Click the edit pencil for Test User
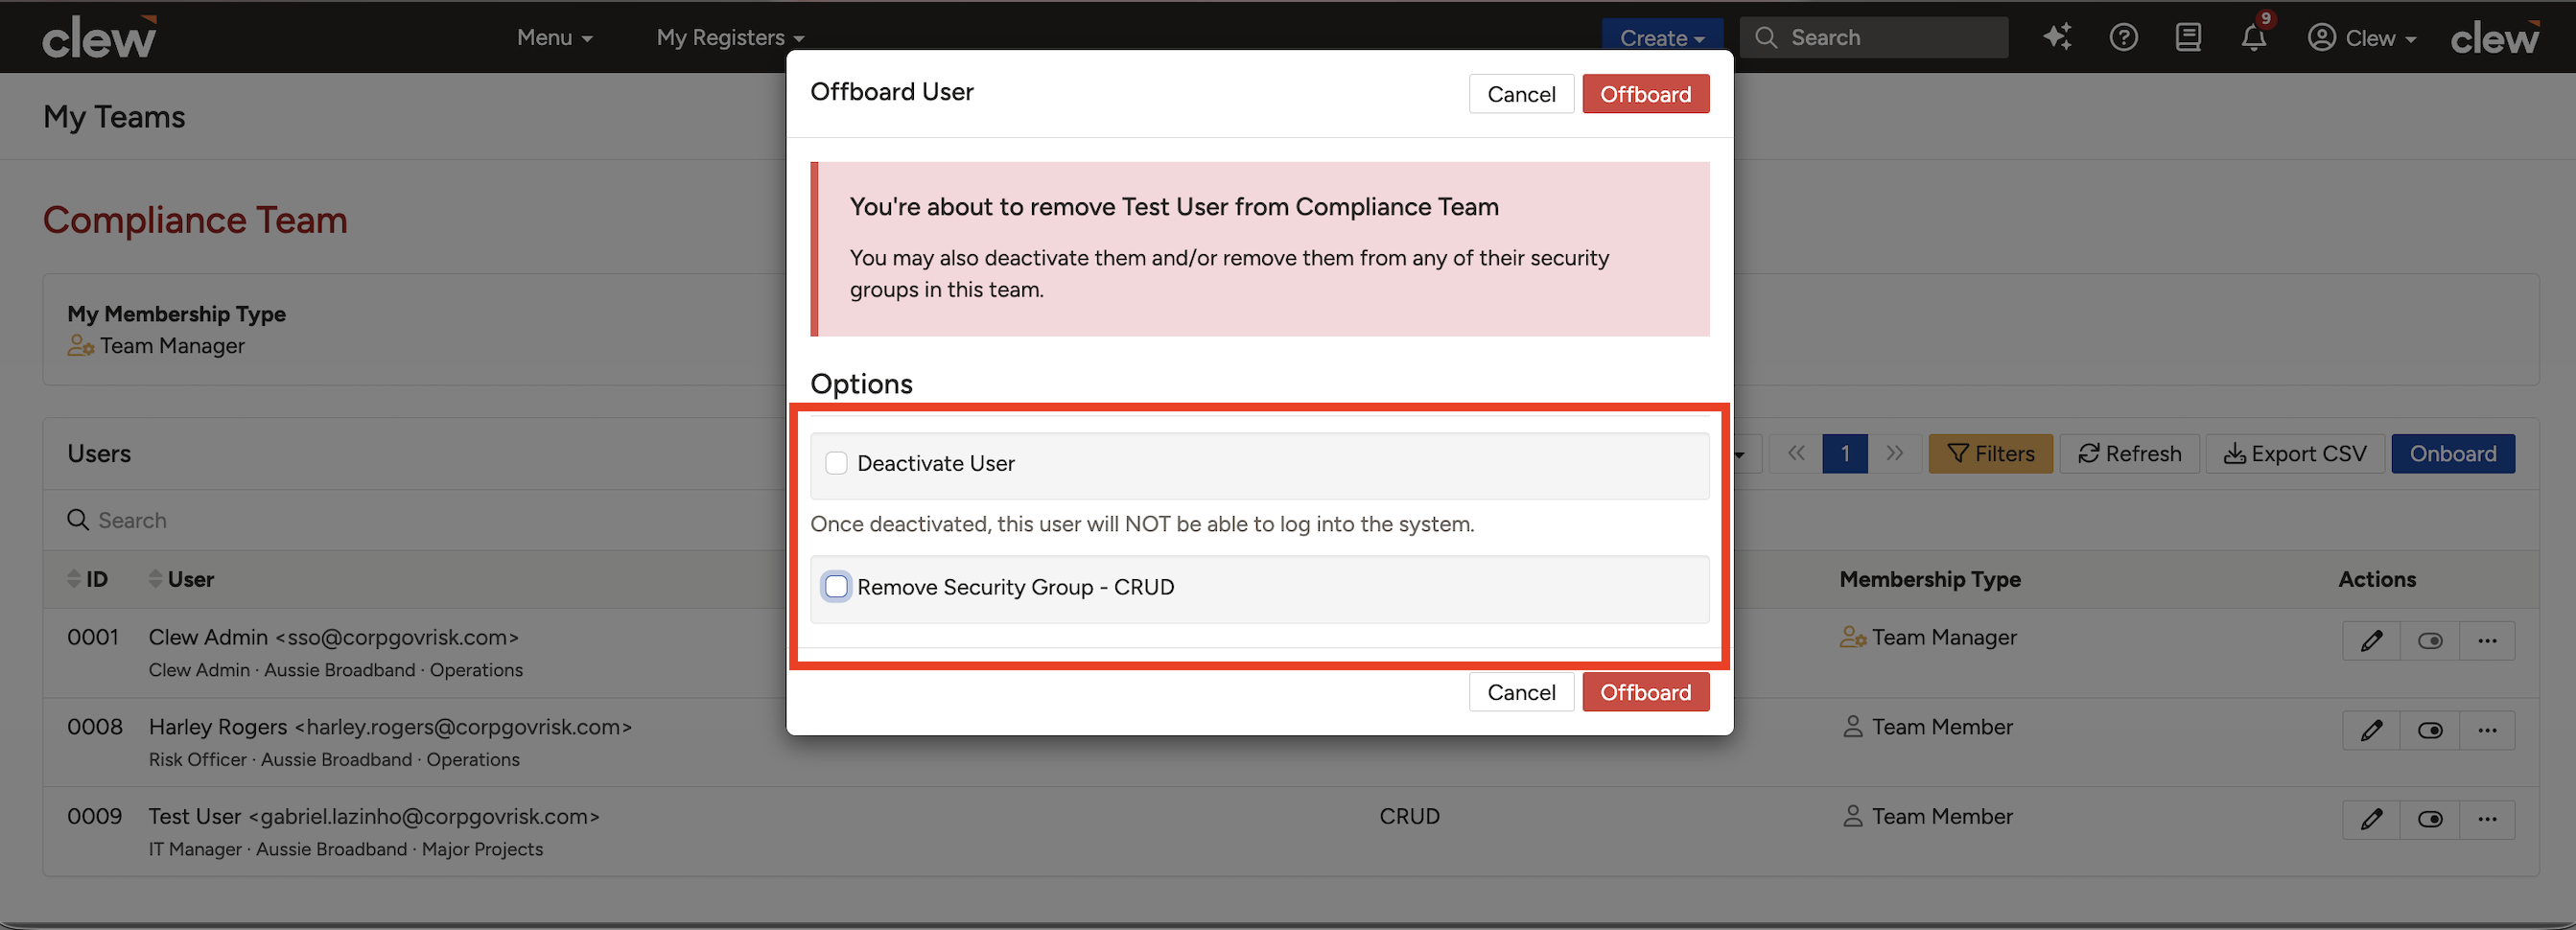This screenshot has height=930, width=2576. [x=2371, y=820]
